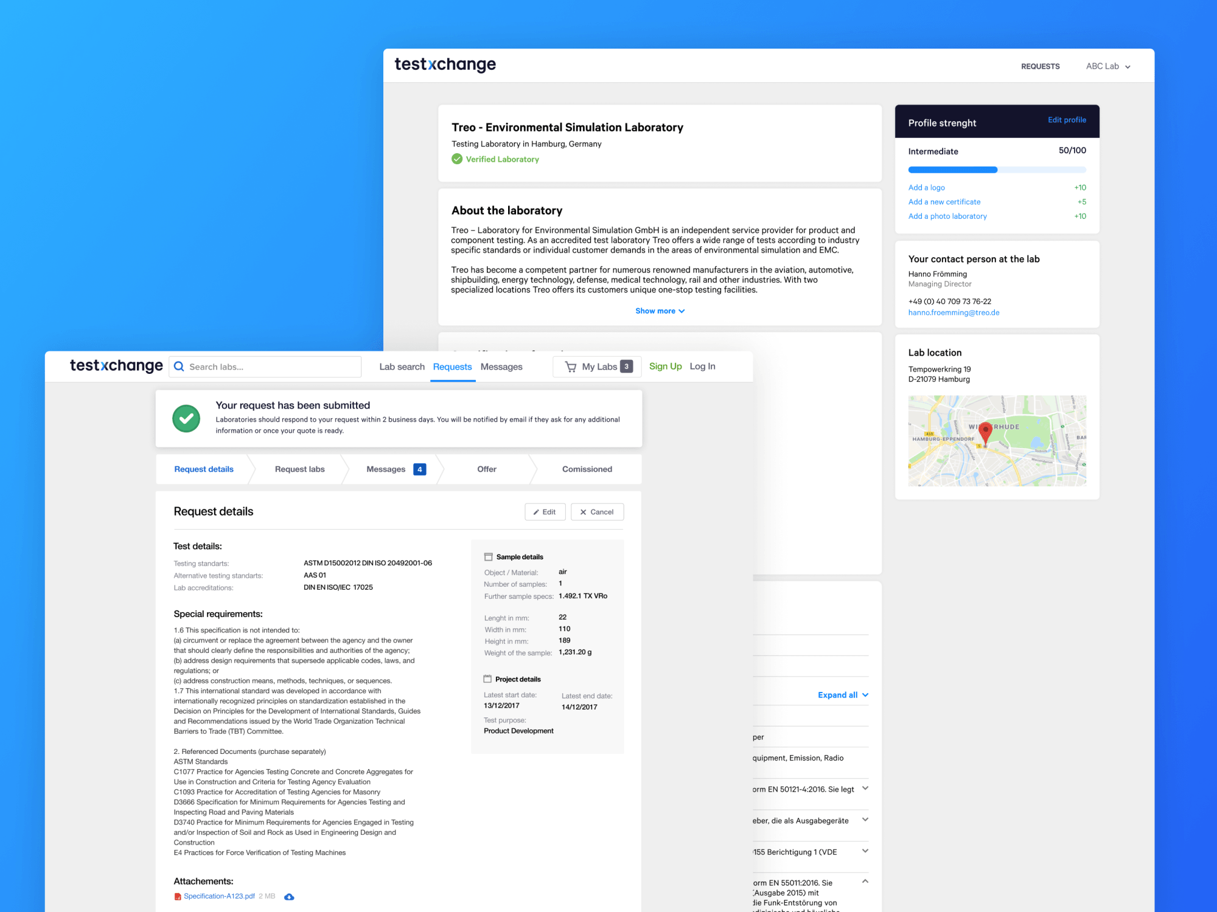The image size is (1217, 912).
Task: Click the PDF file icon in Attachements
Action: pyautogui.click(x=178, y=897)
